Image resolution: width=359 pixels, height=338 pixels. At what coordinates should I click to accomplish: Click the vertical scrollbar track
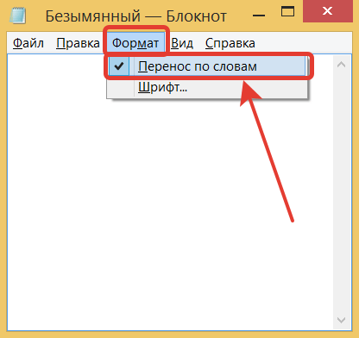(342, 192)
